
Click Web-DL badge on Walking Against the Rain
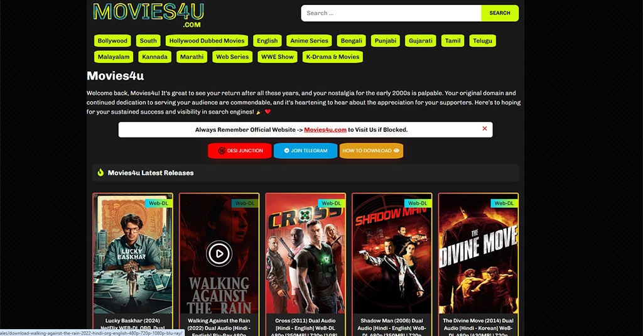pyautogui.click(x=245, y=203)
